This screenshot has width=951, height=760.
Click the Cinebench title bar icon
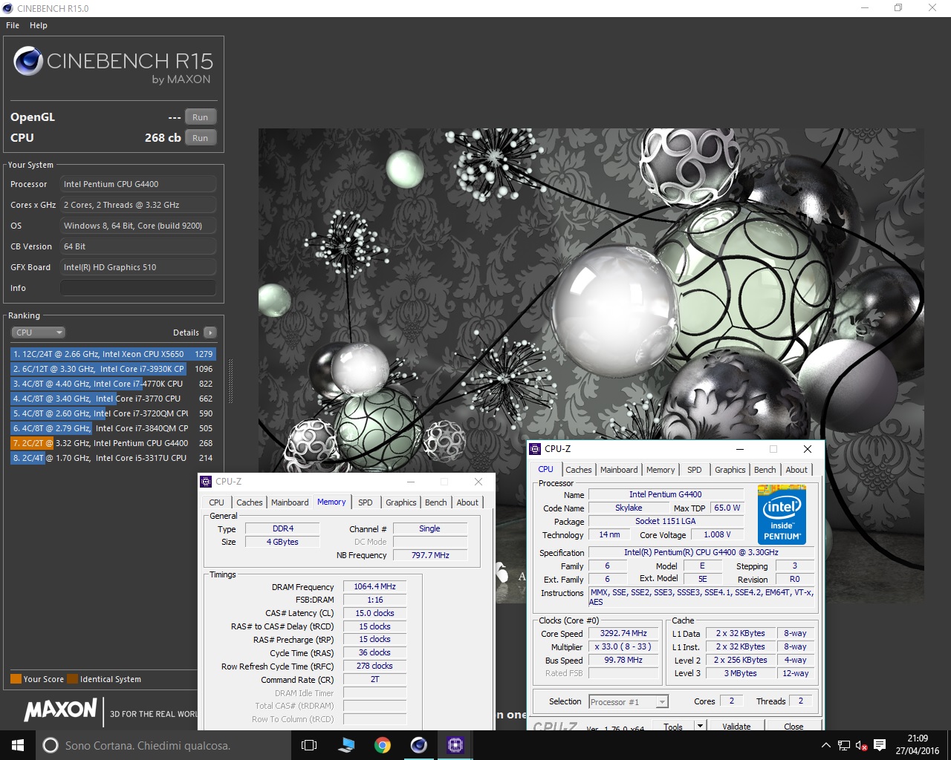pos(8,8)
